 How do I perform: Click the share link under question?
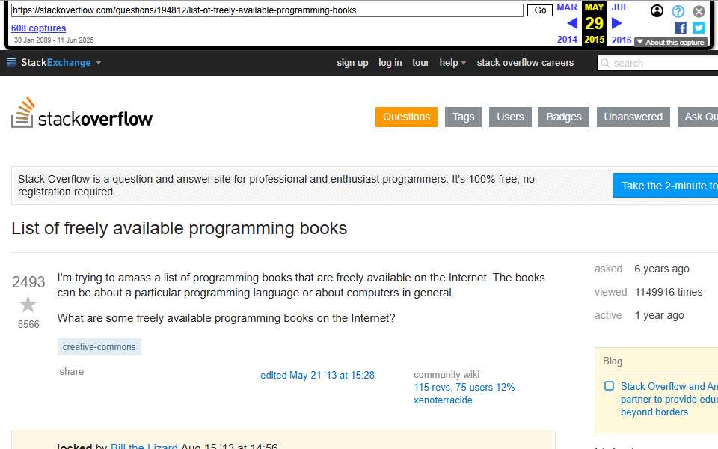(x=72, y=372)
